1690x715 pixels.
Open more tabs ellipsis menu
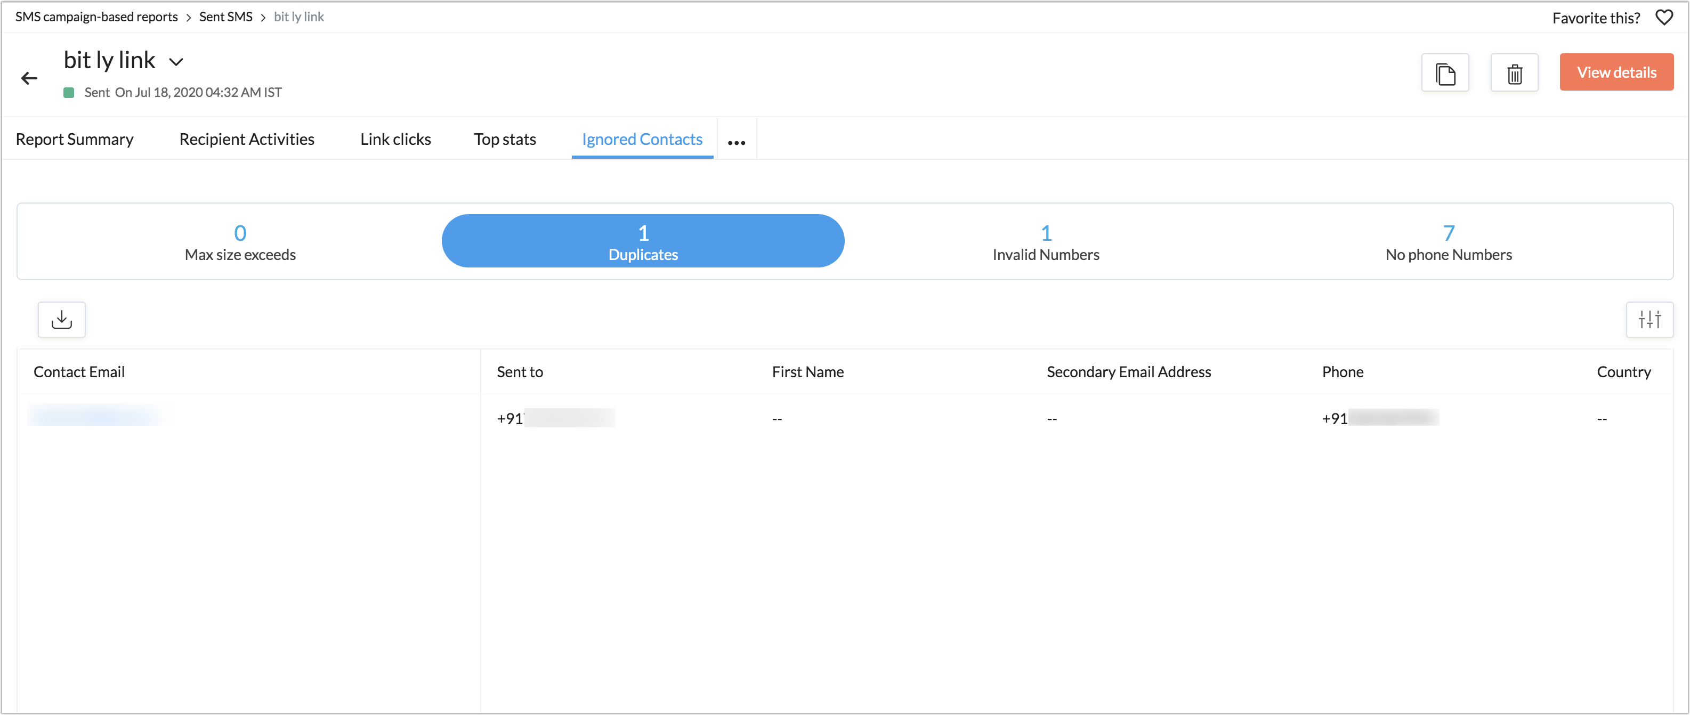coord(736,142)
